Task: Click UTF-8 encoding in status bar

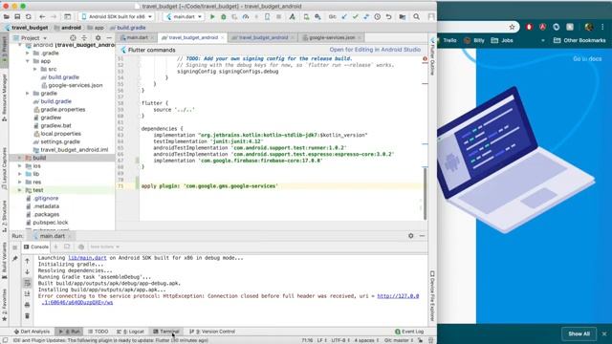Action: click(341, 340)
